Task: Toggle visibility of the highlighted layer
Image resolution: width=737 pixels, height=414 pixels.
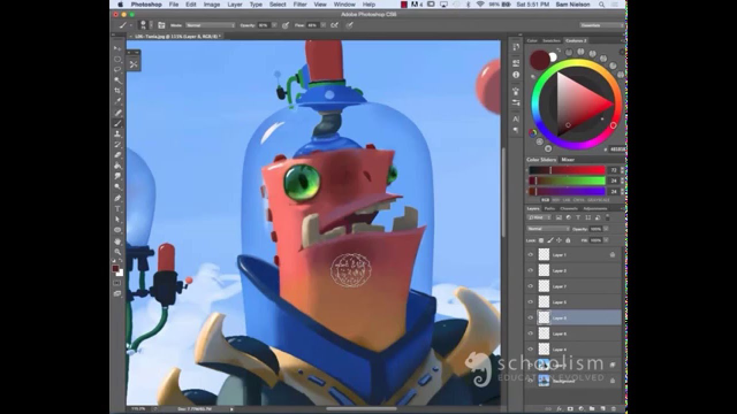Action: click(x=530, y=317)
